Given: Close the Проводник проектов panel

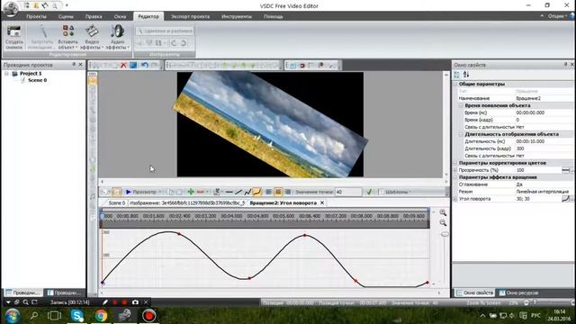Looking at the screenshot, I should tap(80, 64).
